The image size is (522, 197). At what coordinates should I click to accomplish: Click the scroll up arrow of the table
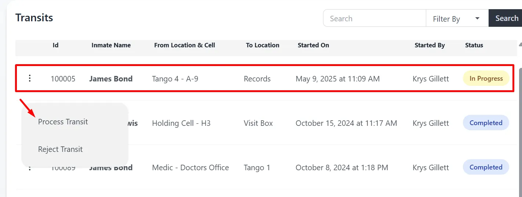tap(520, 44)
